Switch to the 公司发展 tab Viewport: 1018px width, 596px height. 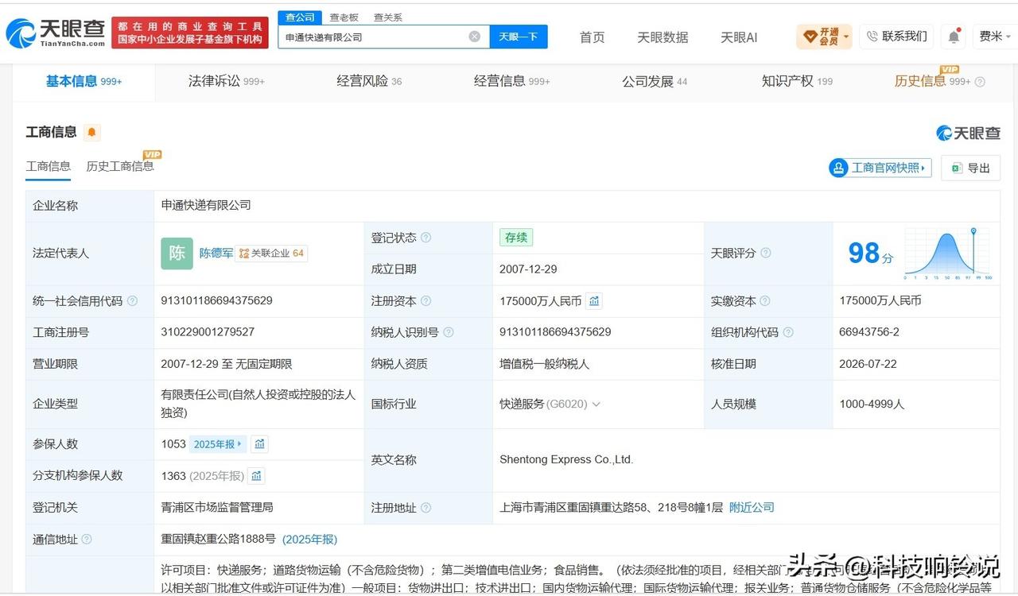(x=655, y=82)
